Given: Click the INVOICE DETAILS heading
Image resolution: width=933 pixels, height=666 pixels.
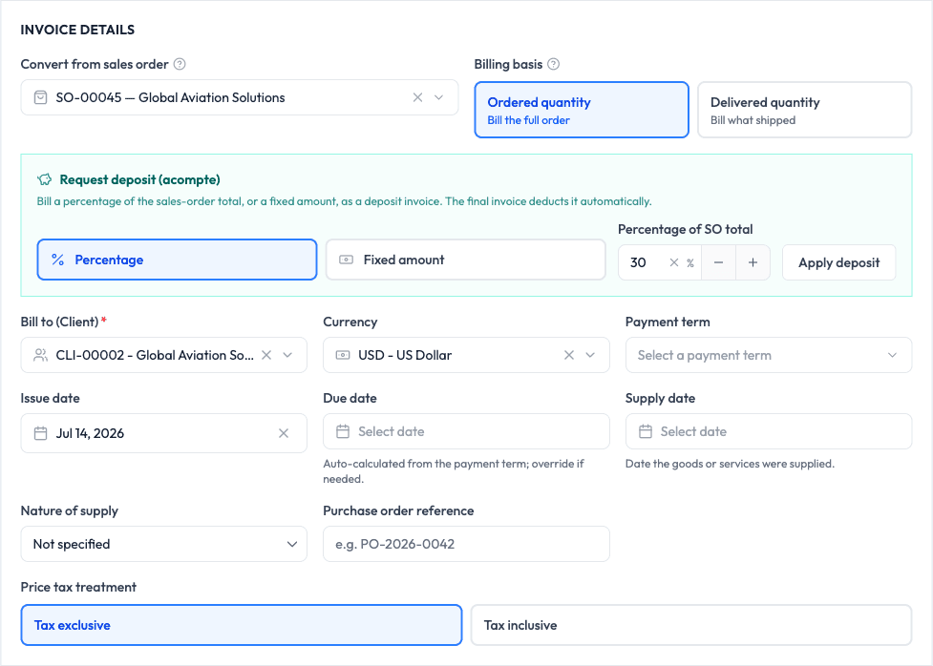Looking at the screenshot, I should (77, 30).
